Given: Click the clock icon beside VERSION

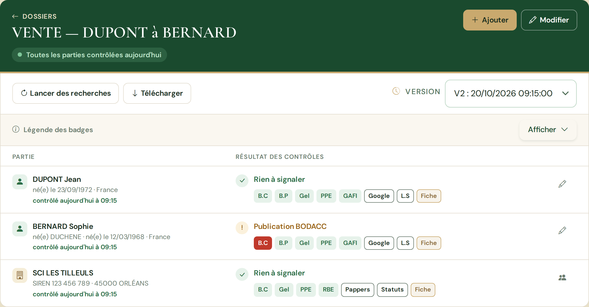Looking at the screenshot, I should pyautogui.click(x=396, y=91).
